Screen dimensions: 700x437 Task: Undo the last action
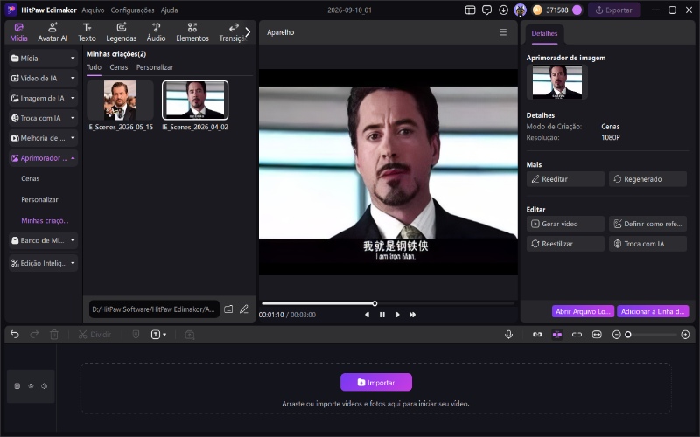point(15,335)
